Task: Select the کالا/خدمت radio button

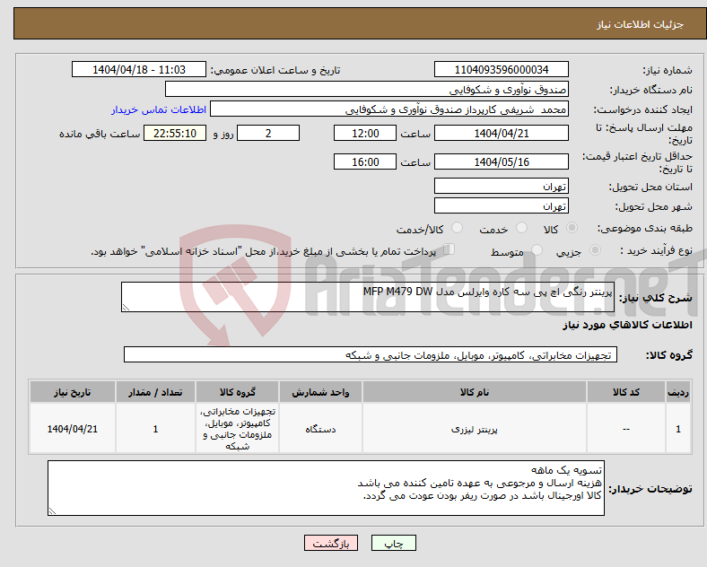Action: (458, 228)
